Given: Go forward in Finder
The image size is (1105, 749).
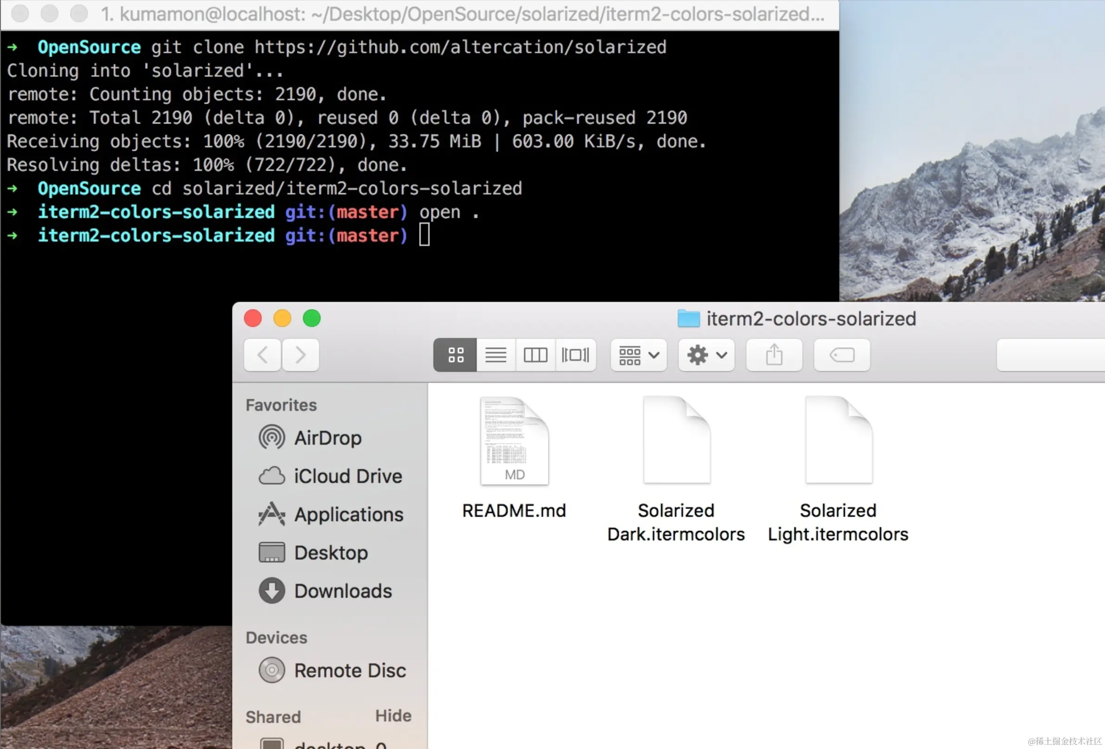Looking at the screenshot, I should click(301, 355).
